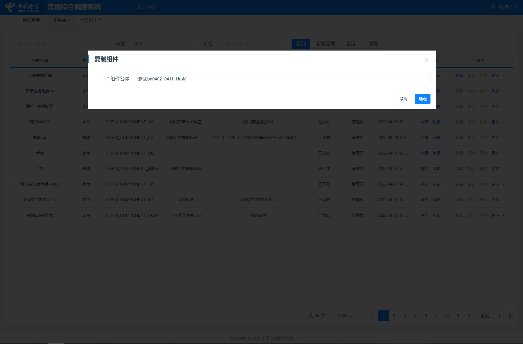Open 设计中心 in the top navigation

pos(147,7)
